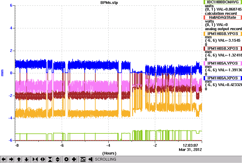Click the pan up arrow button
The image size is (242, 163).
[x=19, y=159]
